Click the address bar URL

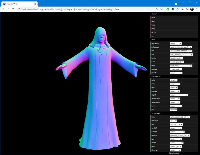tap(70, 9)
